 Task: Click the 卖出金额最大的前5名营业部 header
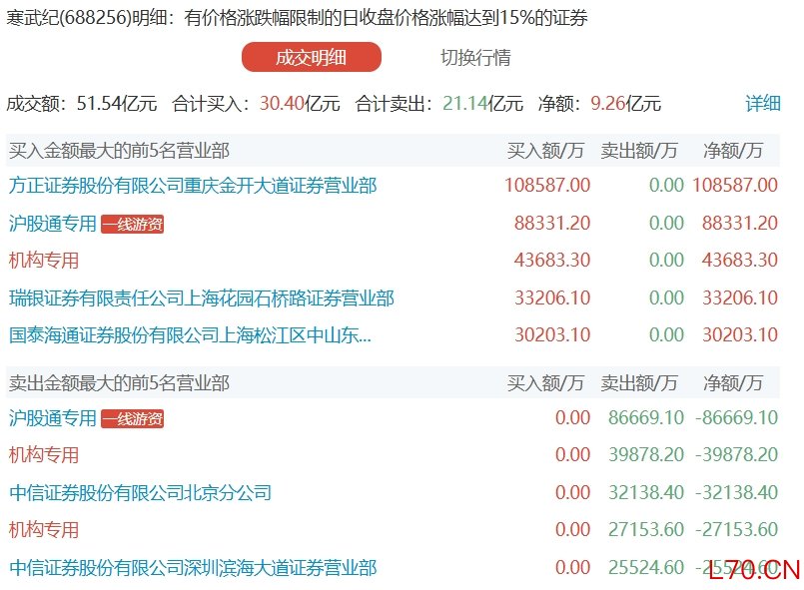click(x=119, y=383)
